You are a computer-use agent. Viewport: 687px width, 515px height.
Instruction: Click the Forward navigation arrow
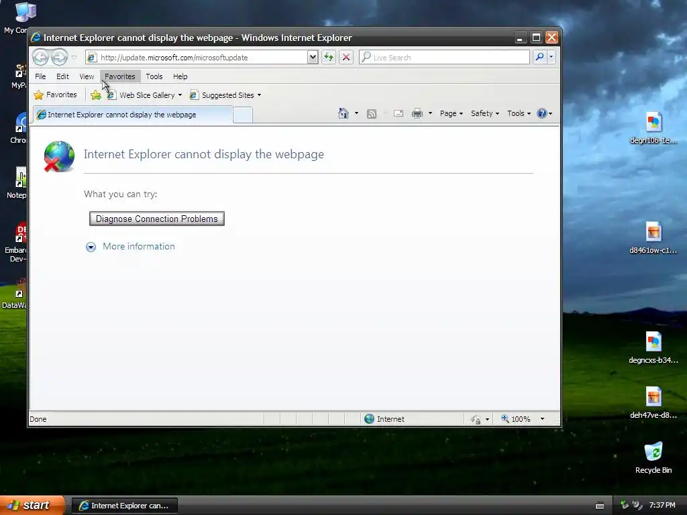(x=60, y=57)
